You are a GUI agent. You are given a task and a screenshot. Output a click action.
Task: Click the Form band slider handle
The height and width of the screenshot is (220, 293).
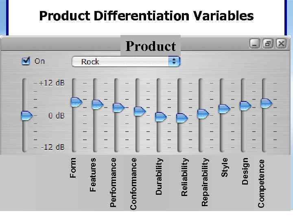(x=76, y=102)
